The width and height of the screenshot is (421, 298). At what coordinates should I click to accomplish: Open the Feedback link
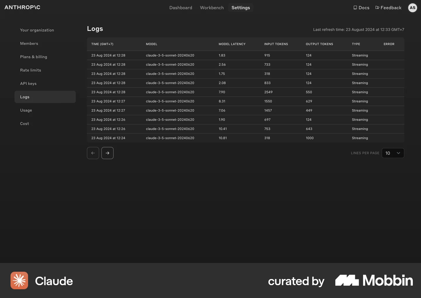(388, 8)
